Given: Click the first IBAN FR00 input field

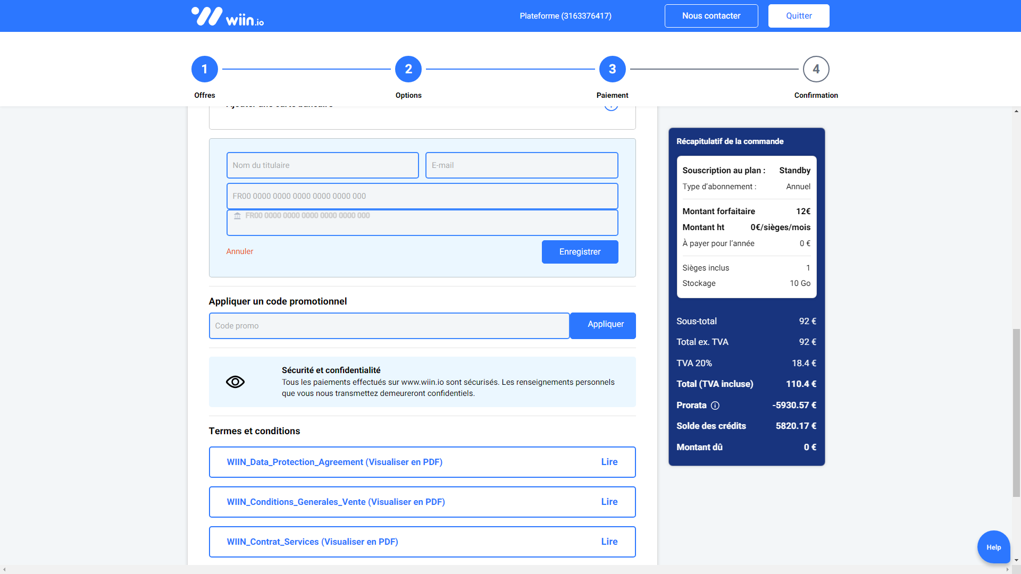Looking at the screenshot, I should click(x=422, y=196).
